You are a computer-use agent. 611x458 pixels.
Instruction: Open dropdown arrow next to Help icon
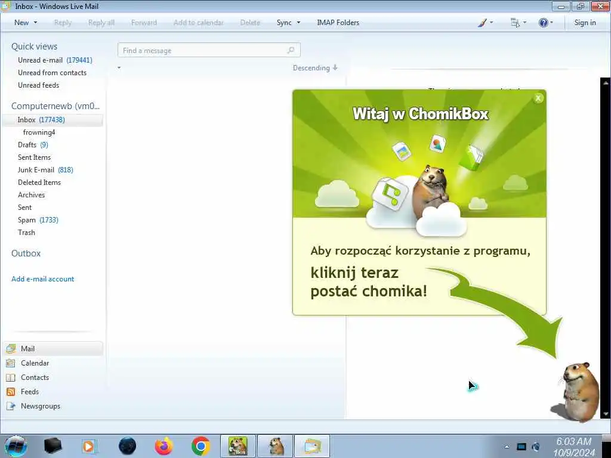pyautogui.click(x=551, y=23)
